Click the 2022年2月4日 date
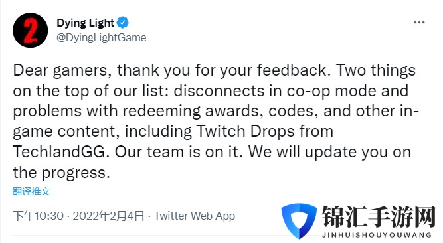This screenshot has height=243, width=443. pyautogui.click(x=108, y=216)
